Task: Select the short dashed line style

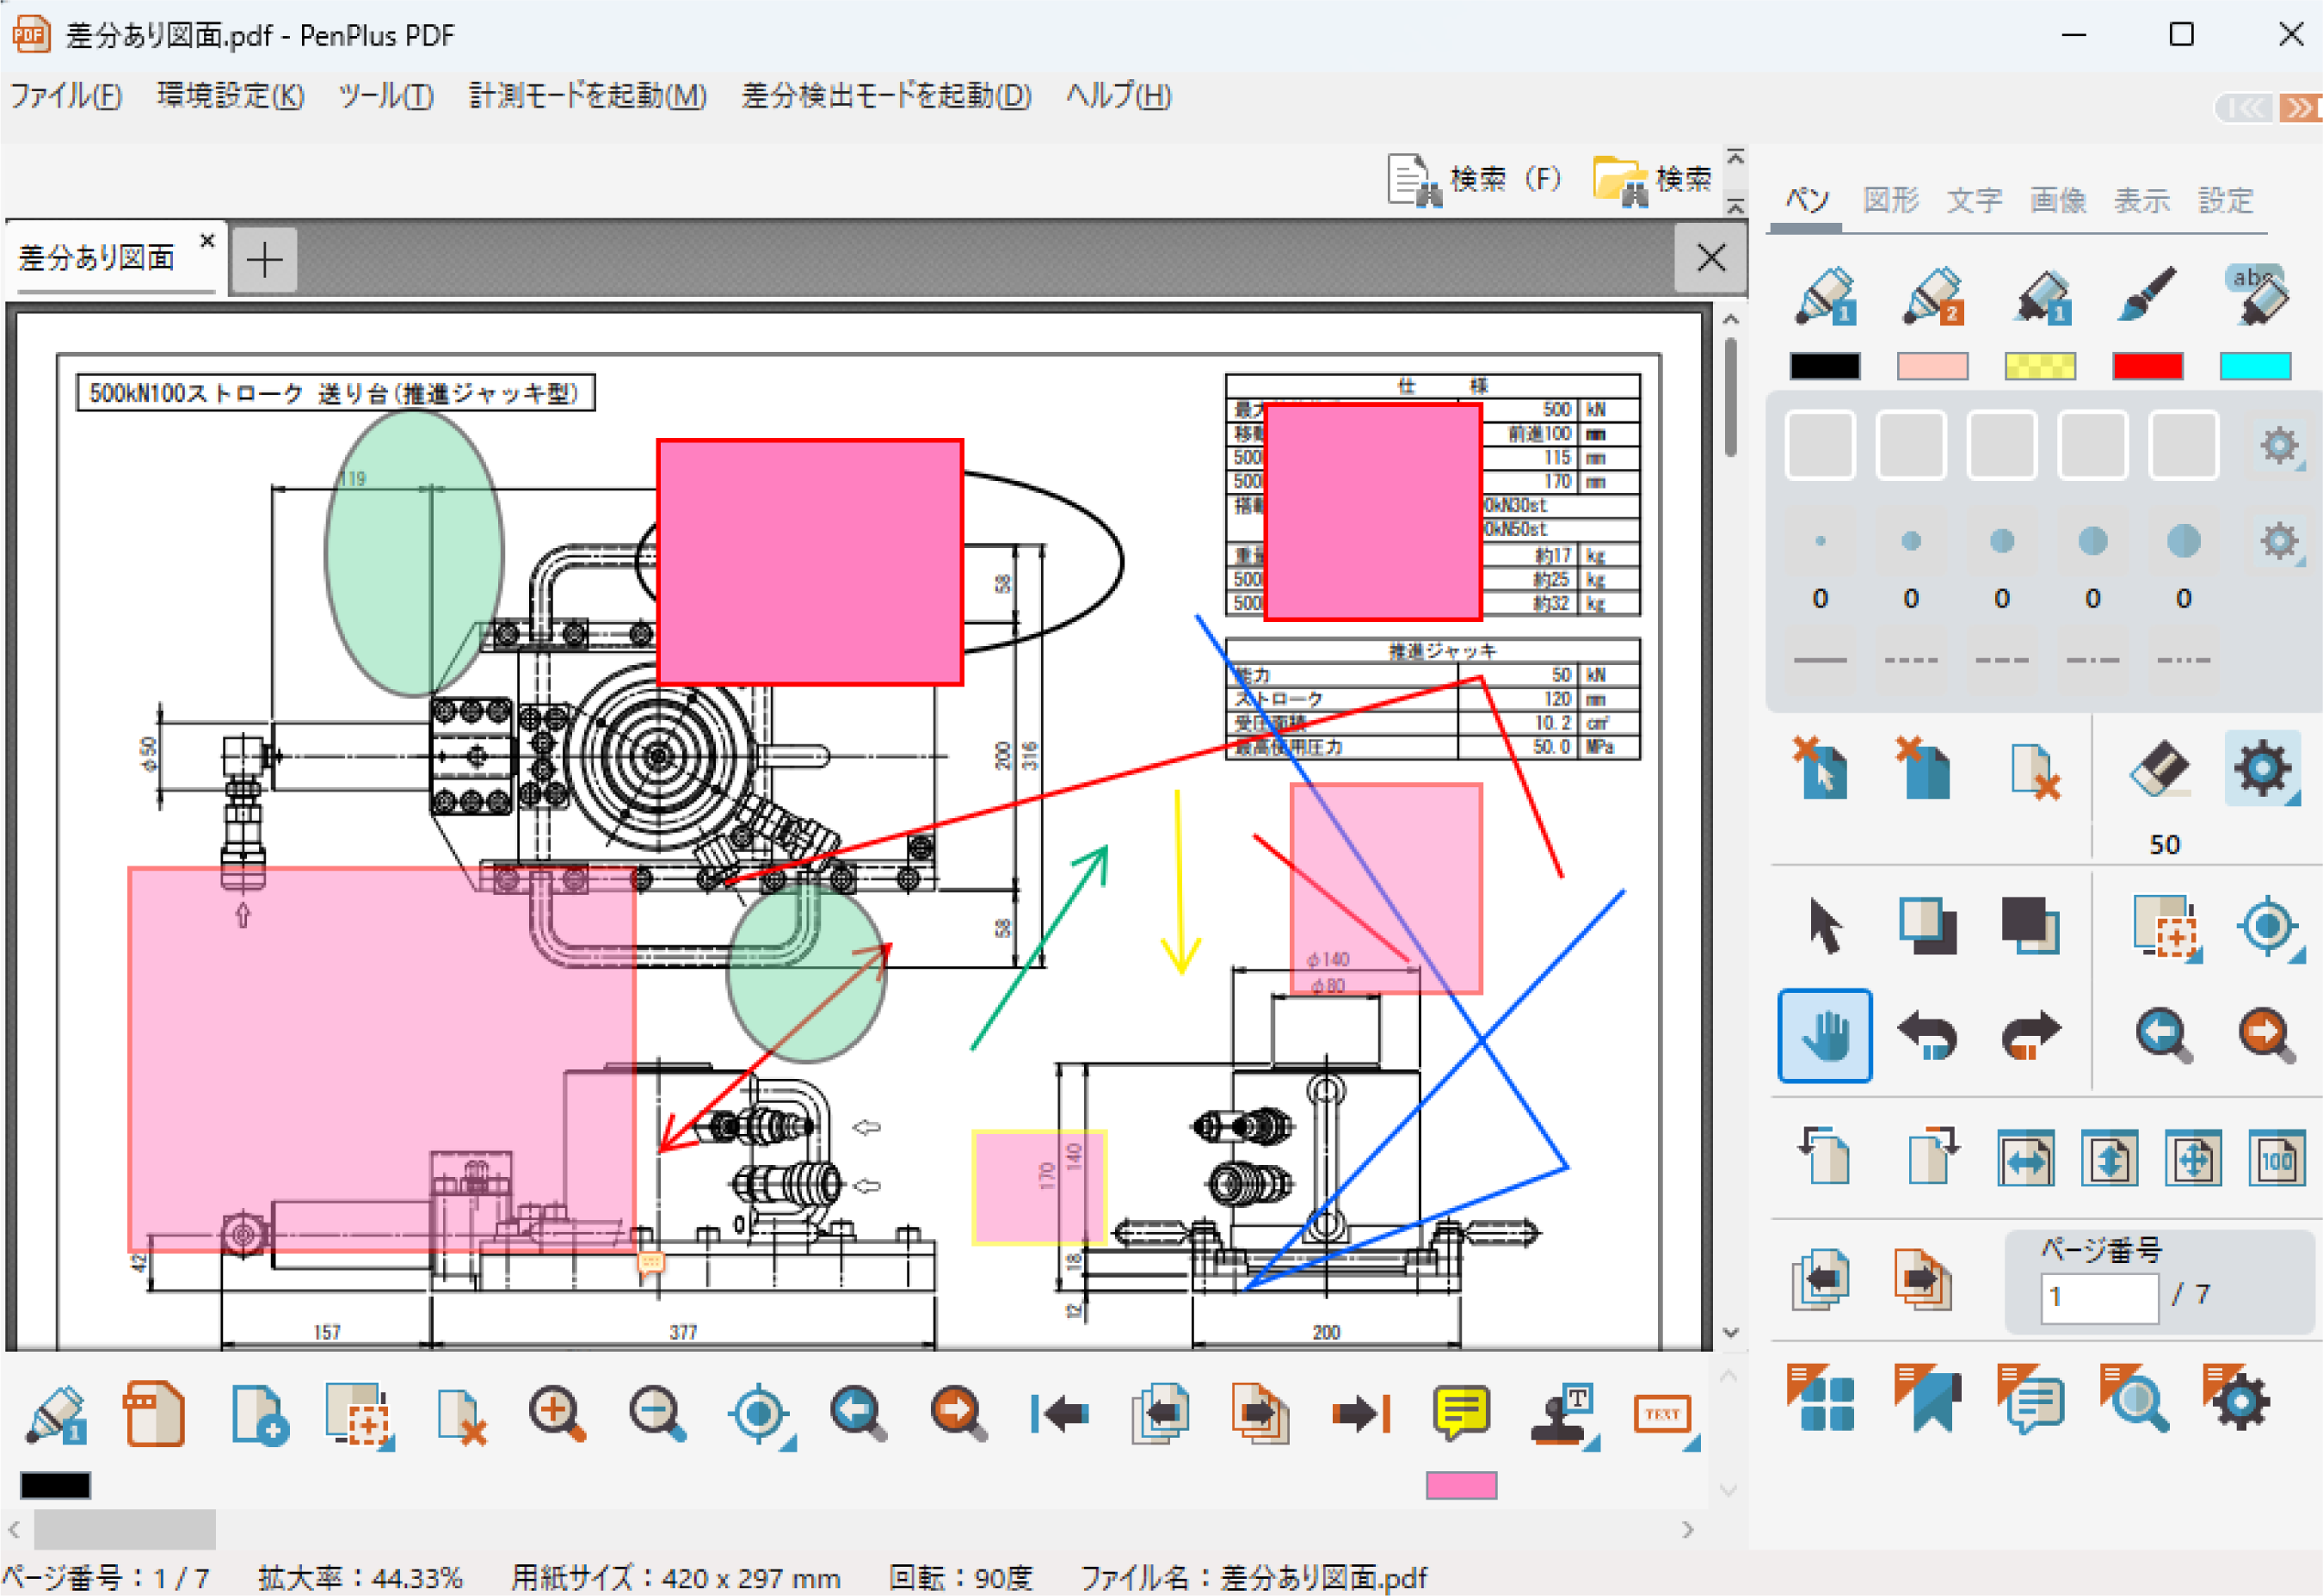Action: pos(1911,660)
